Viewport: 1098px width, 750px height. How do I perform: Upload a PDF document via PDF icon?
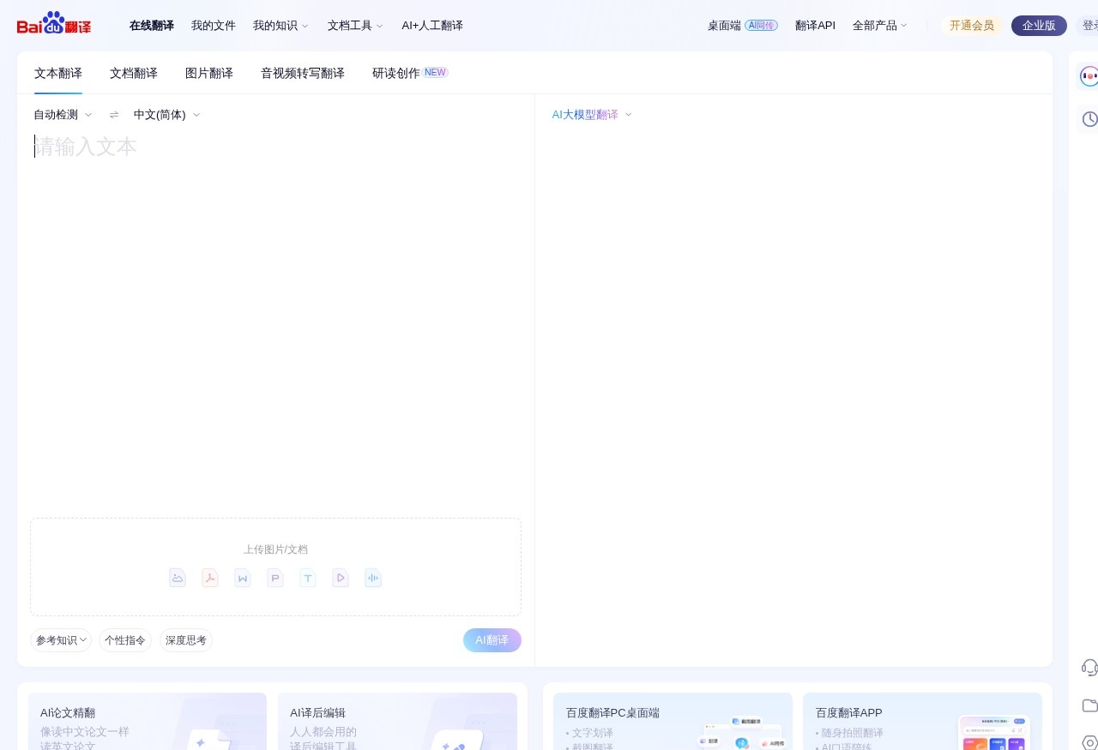point(210,578)
